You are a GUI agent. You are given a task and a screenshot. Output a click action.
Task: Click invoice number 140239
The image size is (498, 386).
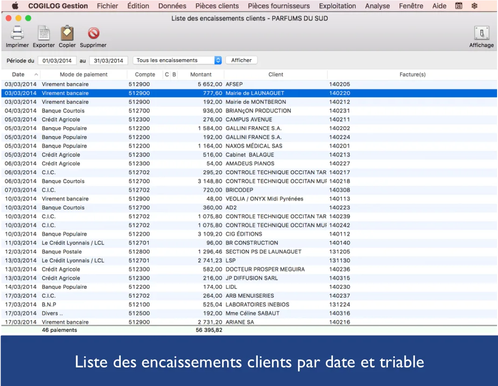pyautogui.click(x=339, y=217)
